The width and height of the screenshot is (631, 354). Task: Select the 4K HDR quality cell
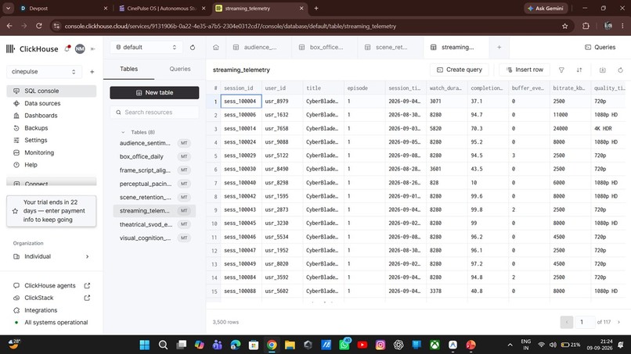click(x=608, y=129)
